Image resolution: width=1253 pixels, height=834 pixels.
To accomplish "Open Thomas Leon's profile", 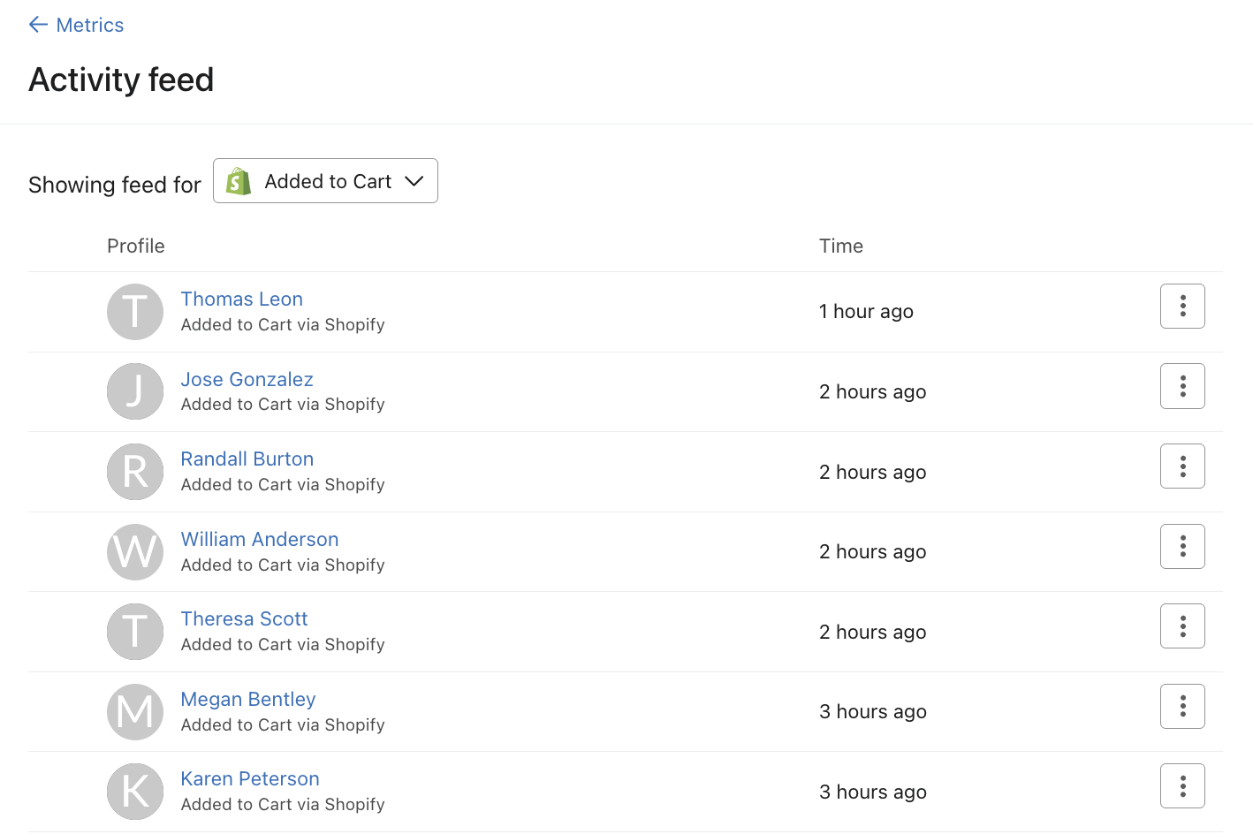I will [241, 299].
